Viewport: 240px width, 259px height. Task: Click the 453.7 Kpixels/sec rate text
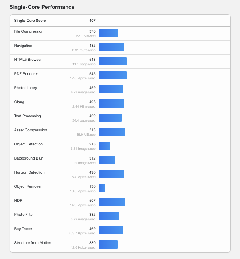pyautogui.click(x=82, y=233)
